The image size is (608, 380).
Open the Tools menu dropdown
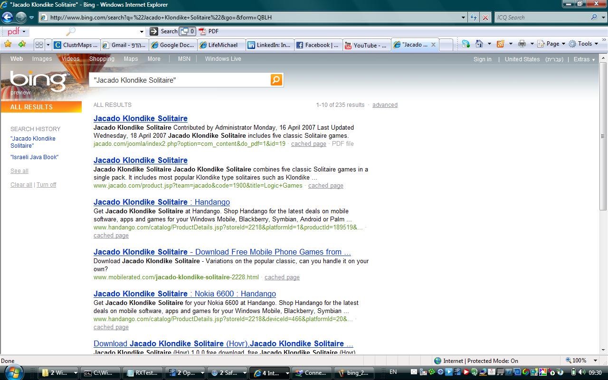(583, 44)
